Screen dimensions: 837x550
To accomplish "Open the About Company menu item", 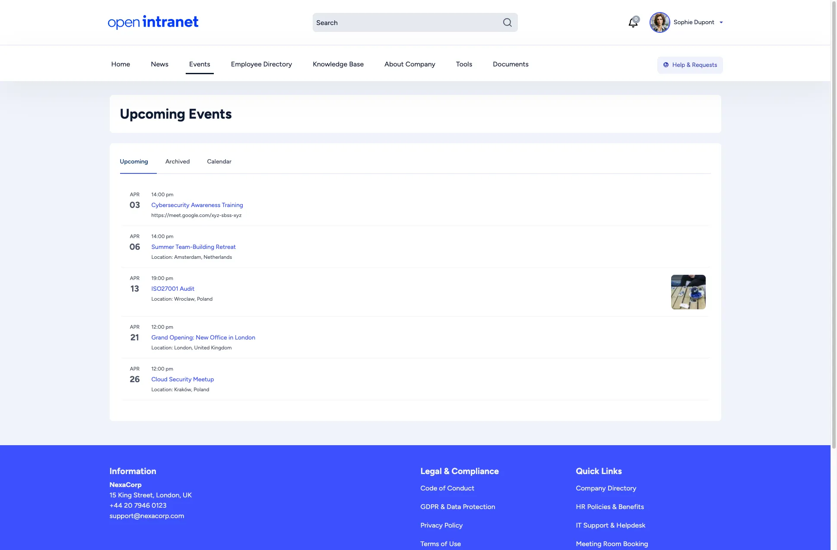I will 410,64.
